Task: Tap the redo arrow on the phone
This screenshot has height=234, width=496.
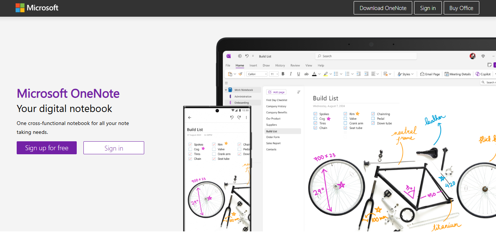Action: pos(239,118)
